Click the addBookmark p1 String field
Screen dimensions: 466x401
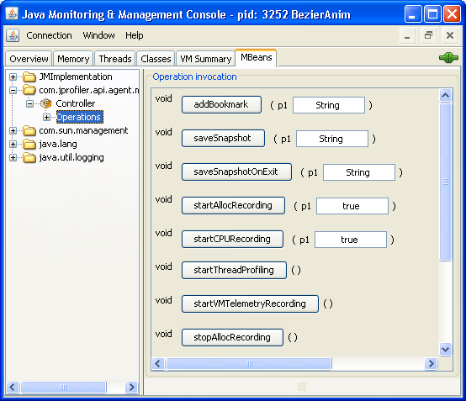click(x=329, y=105)
